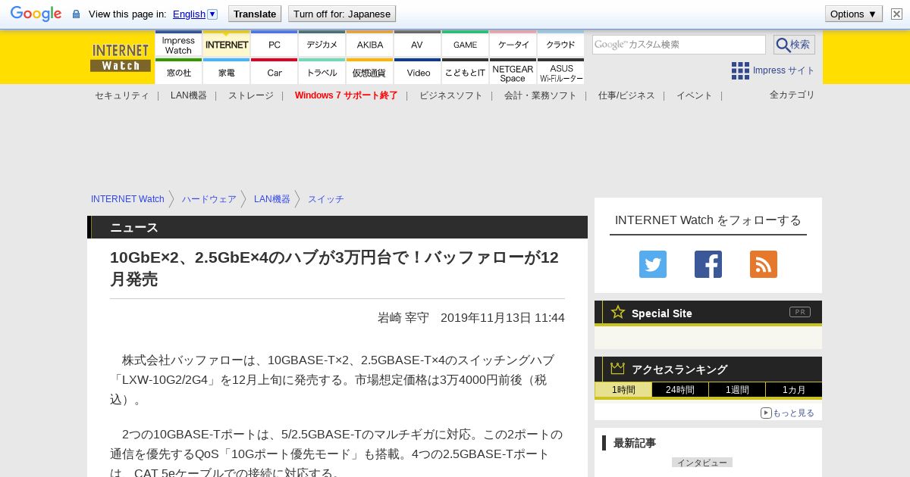This screenshot has height=477, width=910.
Task: Open the English language dropdown
Action: (195, 14)
